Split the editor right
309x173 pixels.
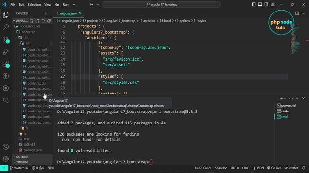(297, 13)
